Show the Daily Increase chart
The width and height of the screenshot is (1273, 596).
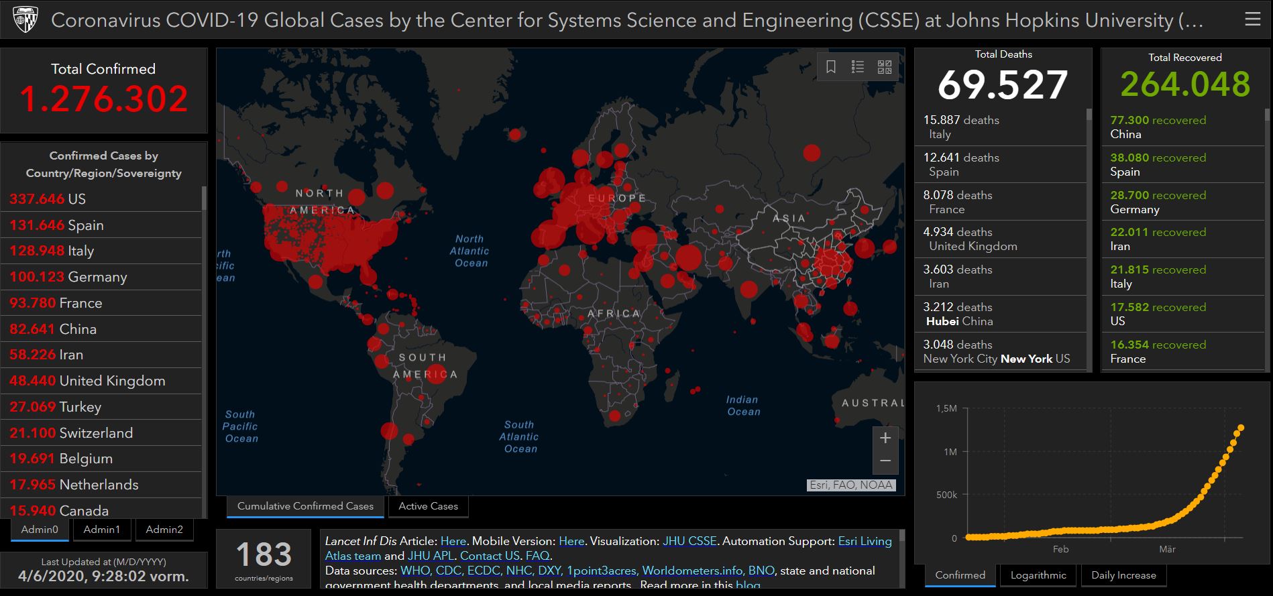(1123, 575)
